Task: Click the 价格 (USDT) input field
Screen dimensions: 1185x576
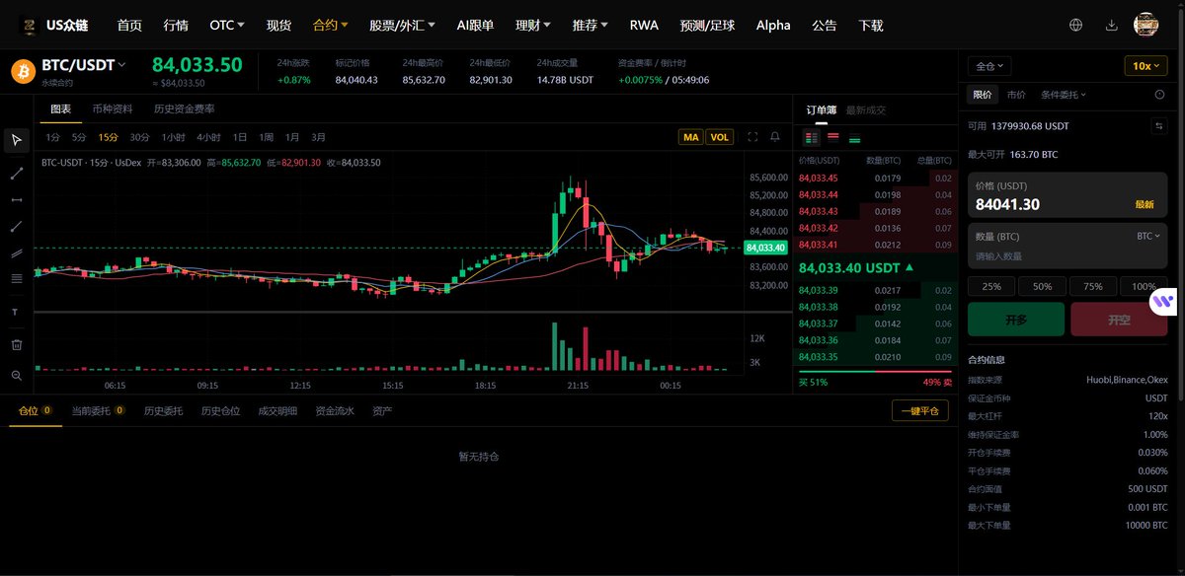Action: tap(1067, 195)
